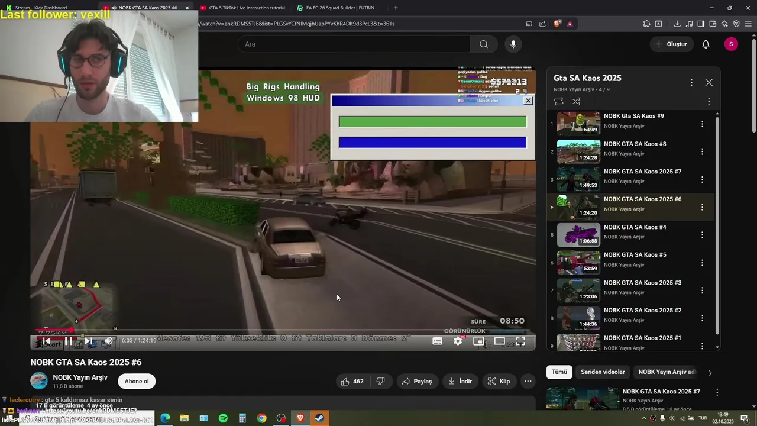Like the video with thumbs up
This screenshot has height=426, width=757.
click(352, 382)
